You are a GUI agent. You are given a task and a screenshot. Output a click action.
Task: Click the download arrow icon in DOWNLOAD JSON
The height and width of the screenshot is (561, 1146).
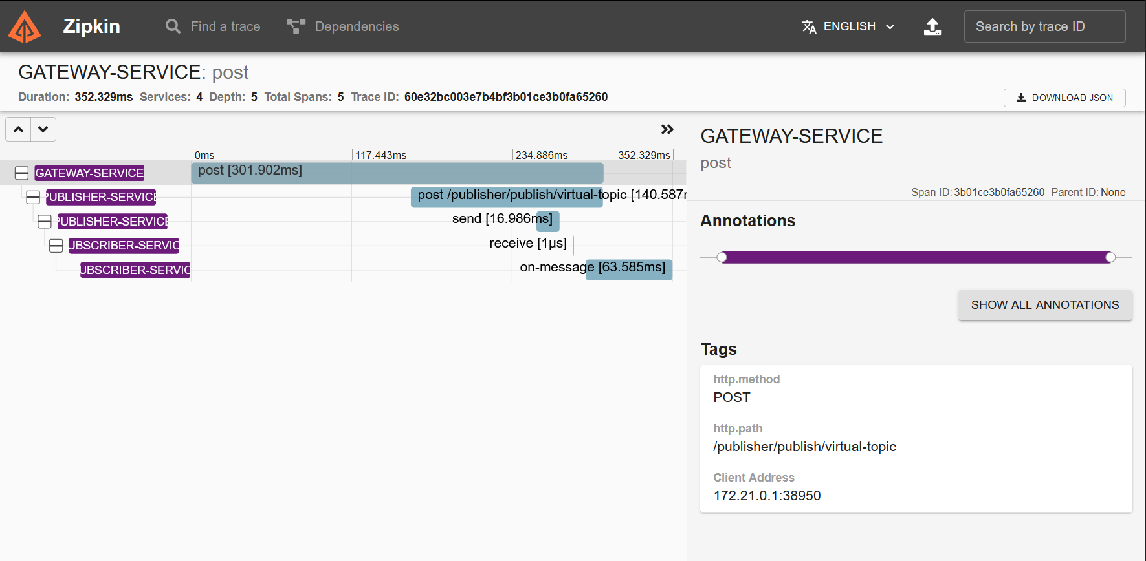point(1021,98)
